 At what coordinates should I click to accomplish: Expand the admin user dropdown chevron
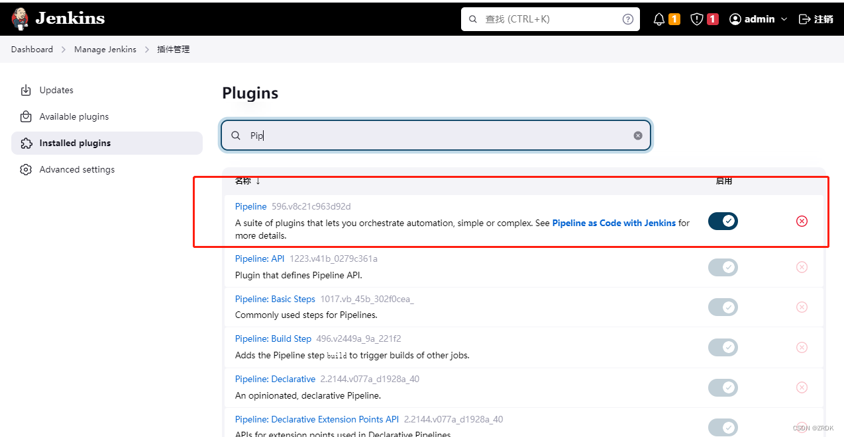click(784, 19)
